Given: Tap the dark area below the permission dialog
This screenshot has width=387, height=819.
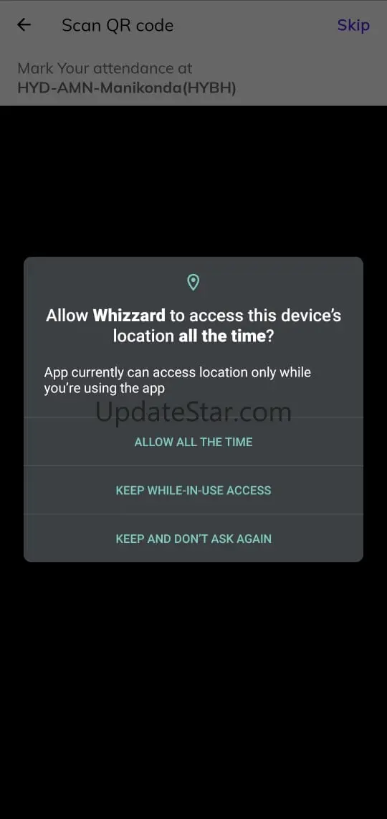Looking at the screenshot, I should tap(193, 689).
